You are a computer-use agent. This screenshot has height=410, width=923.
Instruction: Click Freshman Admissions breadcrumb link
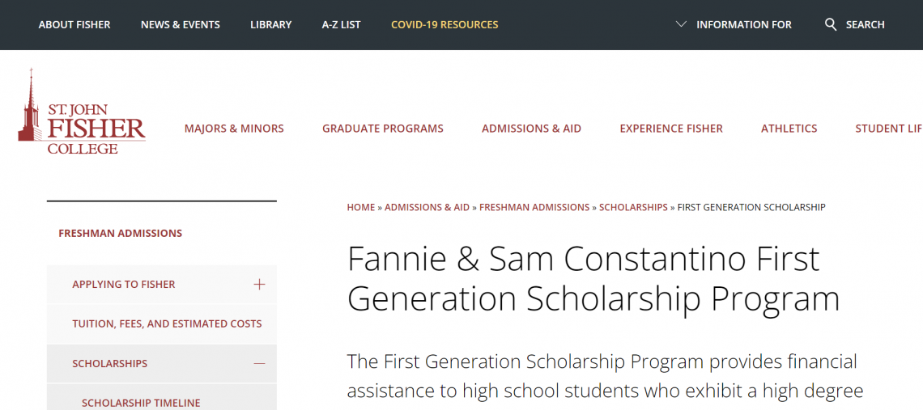click(534, 208)
